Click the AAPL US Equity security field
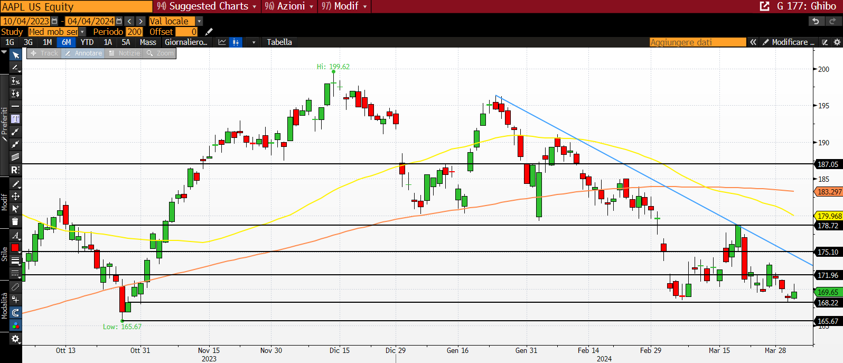Viewport: 843px width, 363px height. [x=77, y=7]
